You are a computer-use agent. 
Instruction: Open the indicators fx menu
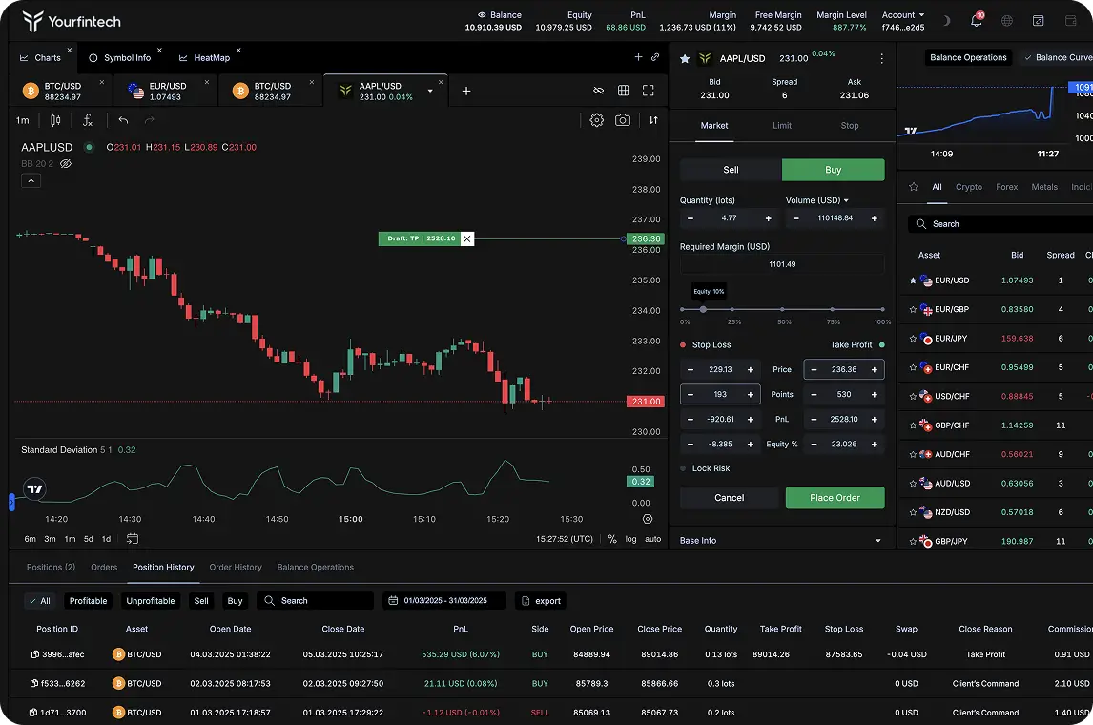(x=87, y=120)
